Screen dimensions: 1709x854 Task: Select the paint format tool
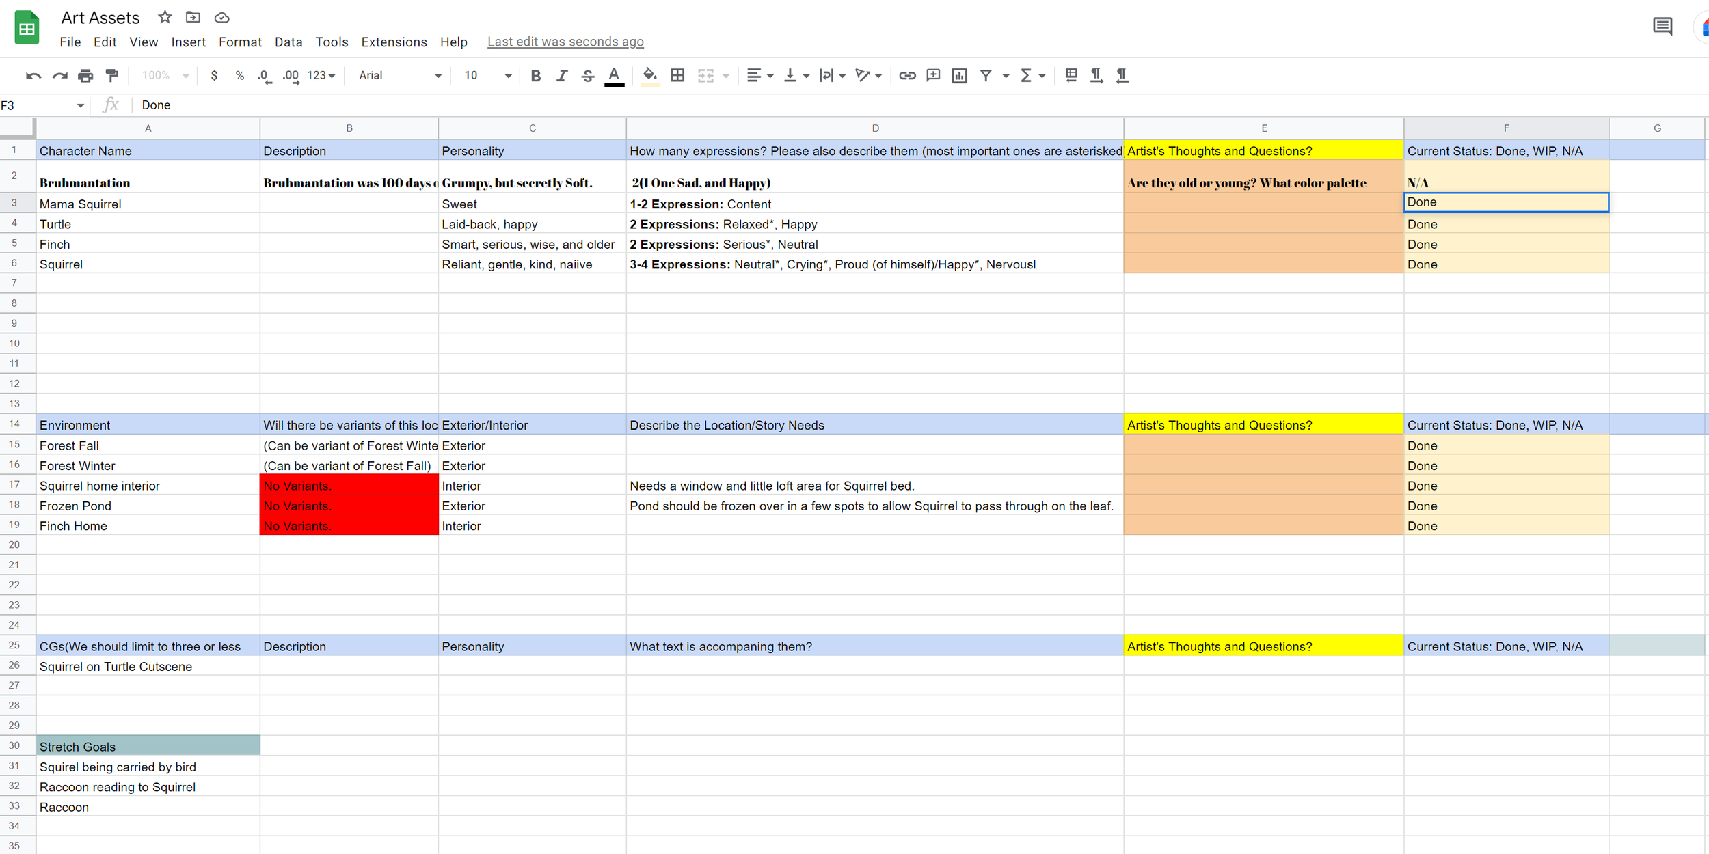[x=112, y=76]
